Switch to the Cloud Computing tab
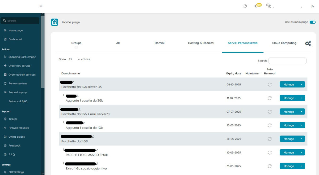 click(x=284, y=43)
